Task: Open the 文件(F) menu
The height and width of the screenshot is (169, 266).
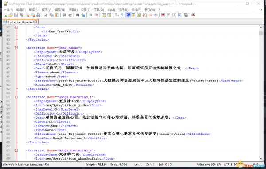Action: tap(8, 10)
